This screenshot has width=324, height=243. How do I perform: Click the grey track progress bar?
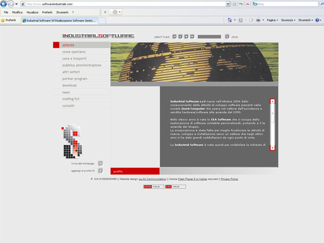point(209,36)
